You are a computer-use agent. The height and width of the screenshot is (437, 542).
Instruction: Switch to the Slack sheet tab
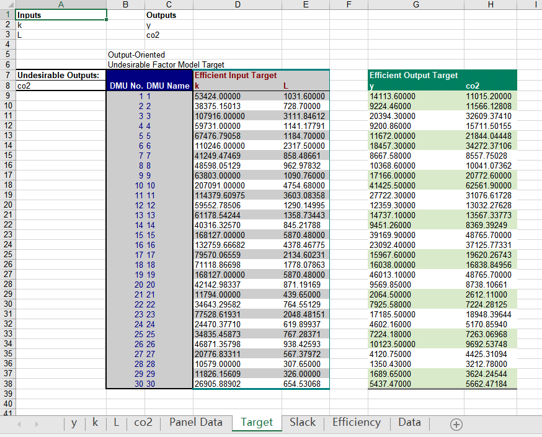(302, 423)
